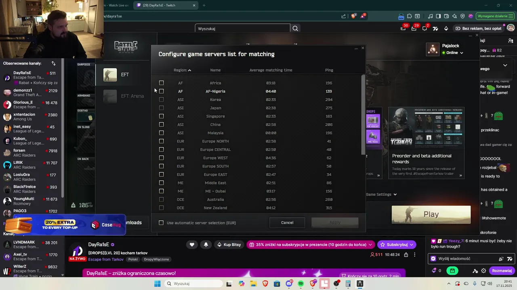517x290 pixels.
Task: Click the Average matching time column header
Action: click(x=271, y=70)
